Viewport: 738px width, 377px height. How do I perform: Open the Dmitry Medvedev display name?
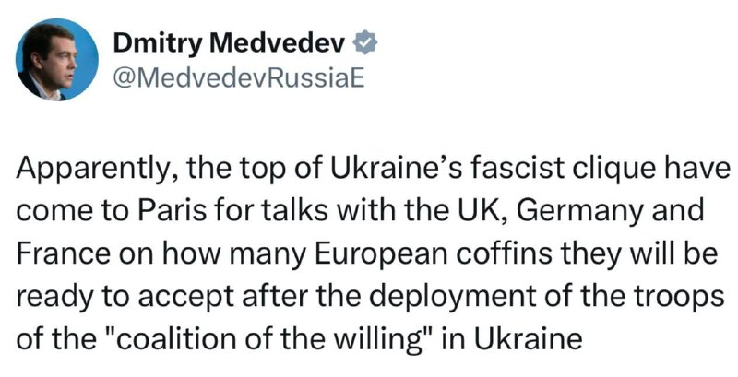(x=232, y=45)
